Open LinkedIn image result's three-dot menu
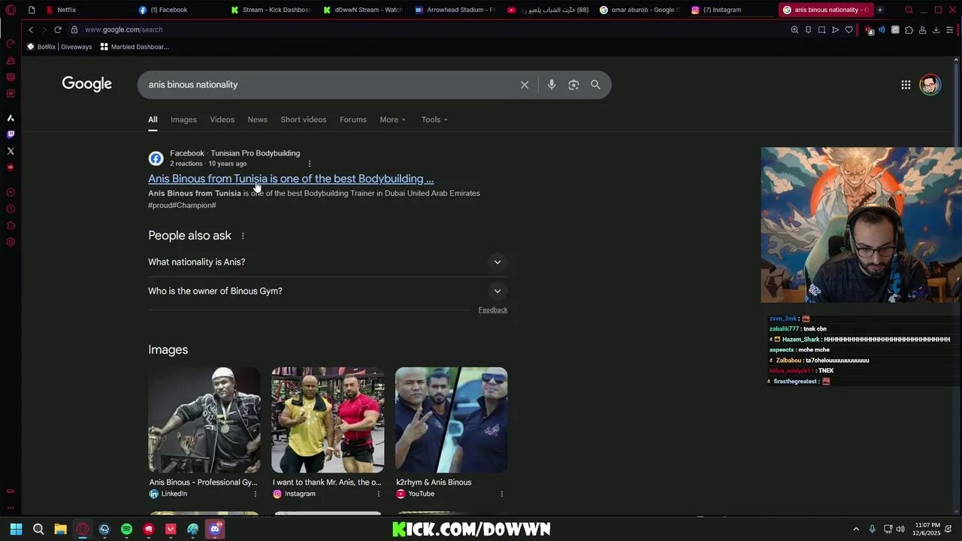 [255, 494]
